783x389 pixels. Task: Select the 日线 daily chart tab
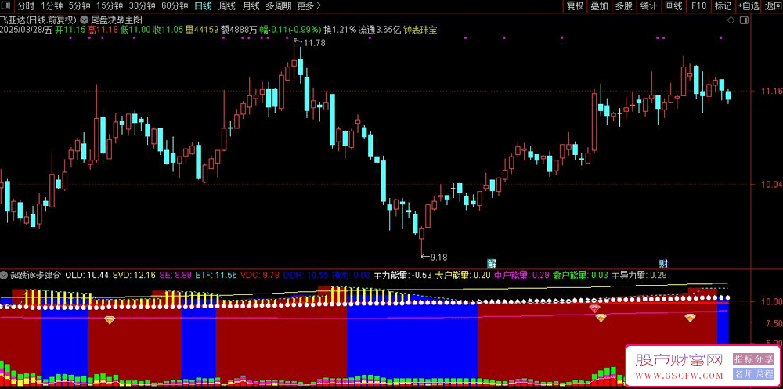pyautogui.click(x=202, y=6)
